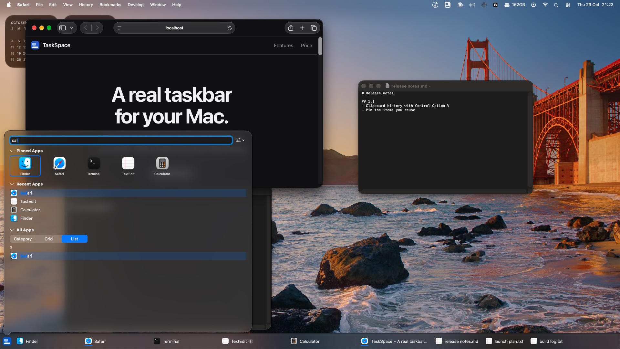Open Calculator pinned app icon
620x349 pixels.
point(162,166)
